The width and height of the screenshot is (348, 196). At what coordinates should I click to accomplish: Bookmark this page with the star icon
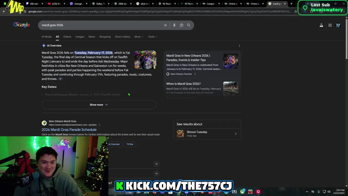(296, 11)
